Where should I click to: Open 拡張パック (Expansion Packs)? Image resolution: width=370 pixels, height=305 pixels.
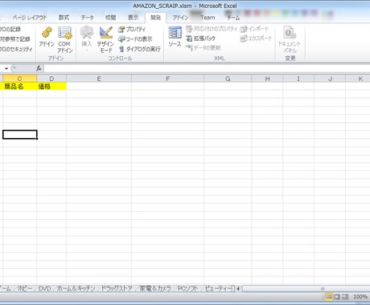click(x=201, y=39)
